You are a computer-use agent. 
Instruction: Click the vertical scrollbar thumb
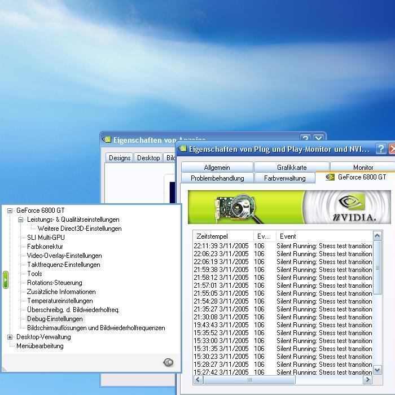pyautogui.click(x=378, y=267)
